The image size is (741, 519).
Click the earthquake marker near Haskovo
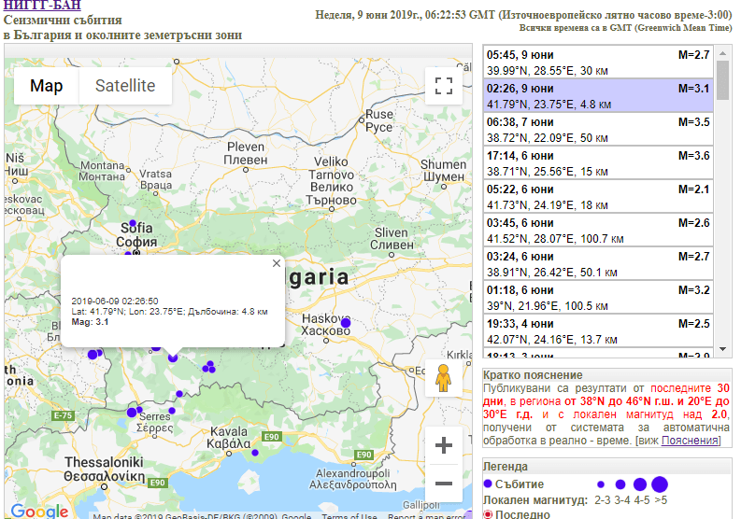click(346, 323)
